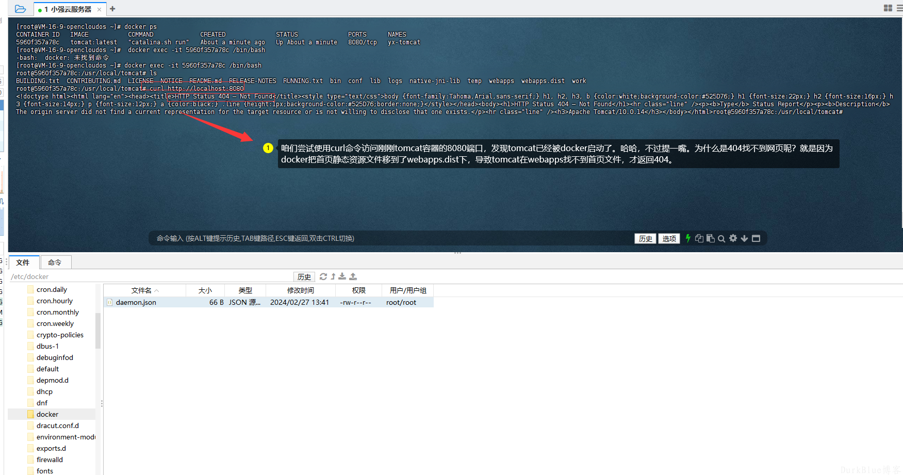Open file path 历史 button
The height and width of the screenshot is (475, 903).
[304, 276]
